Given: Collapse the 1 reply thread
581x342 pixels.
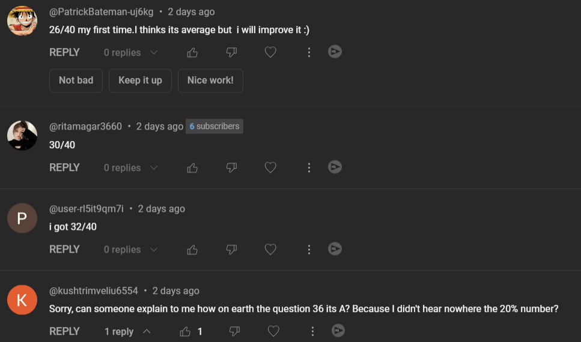Looking at the screenshot, I should coord(127,331).
